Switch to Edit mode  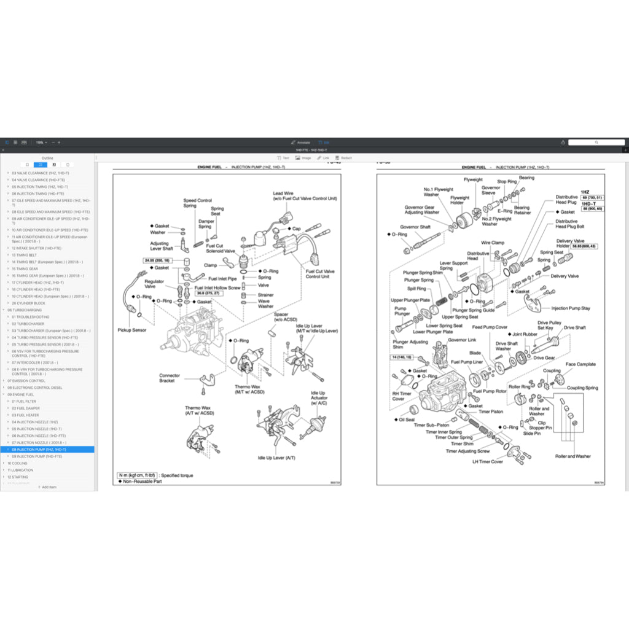[324, 142]
